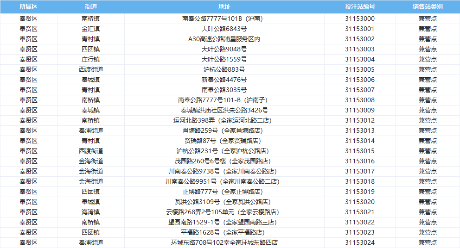460x248 pixels.
Task: Click station number 31153022
Action: [x=360, y=222]
